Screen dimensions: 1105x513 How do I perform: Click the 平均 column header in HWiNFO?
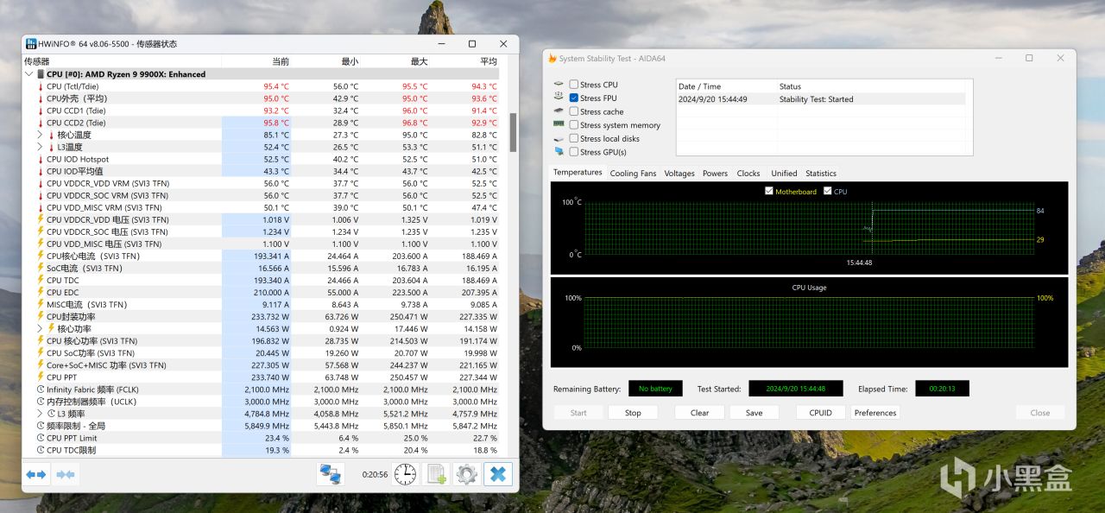click(x=464, y=61)
